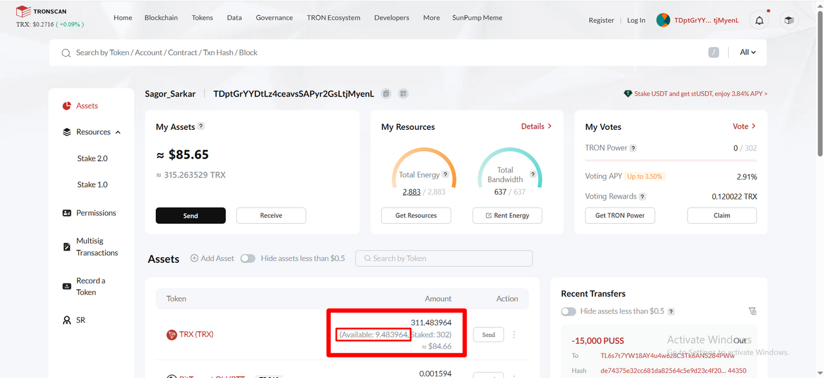The image size is (824, 378).
Task: Click the Multisig Transactions sidebar icon
Action: click(66, 247)
